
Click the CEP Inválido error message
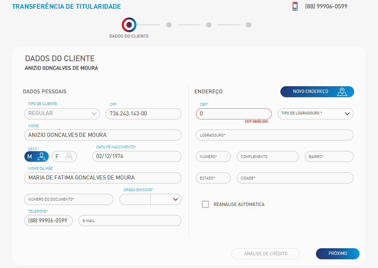coord(256,121)
